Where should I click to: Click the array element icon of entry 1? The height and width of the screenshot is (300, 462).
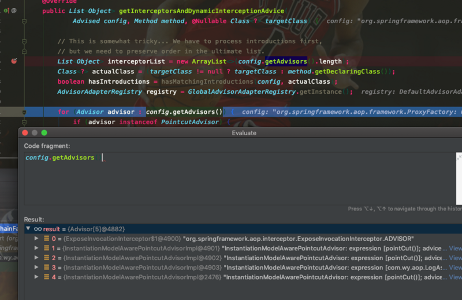pos(47,248)
